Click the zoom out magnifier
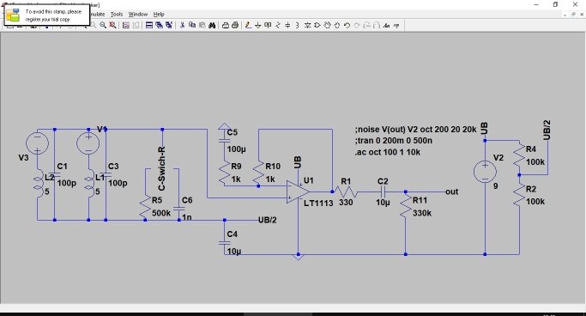 point(103,26)
